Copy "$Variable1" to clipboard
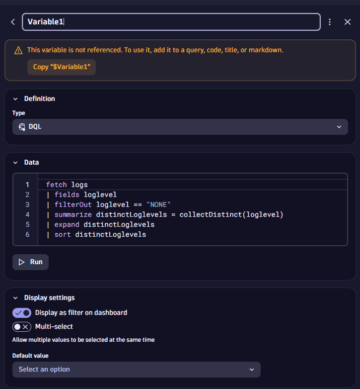This screenshot has height=389, width=360. 62,67
